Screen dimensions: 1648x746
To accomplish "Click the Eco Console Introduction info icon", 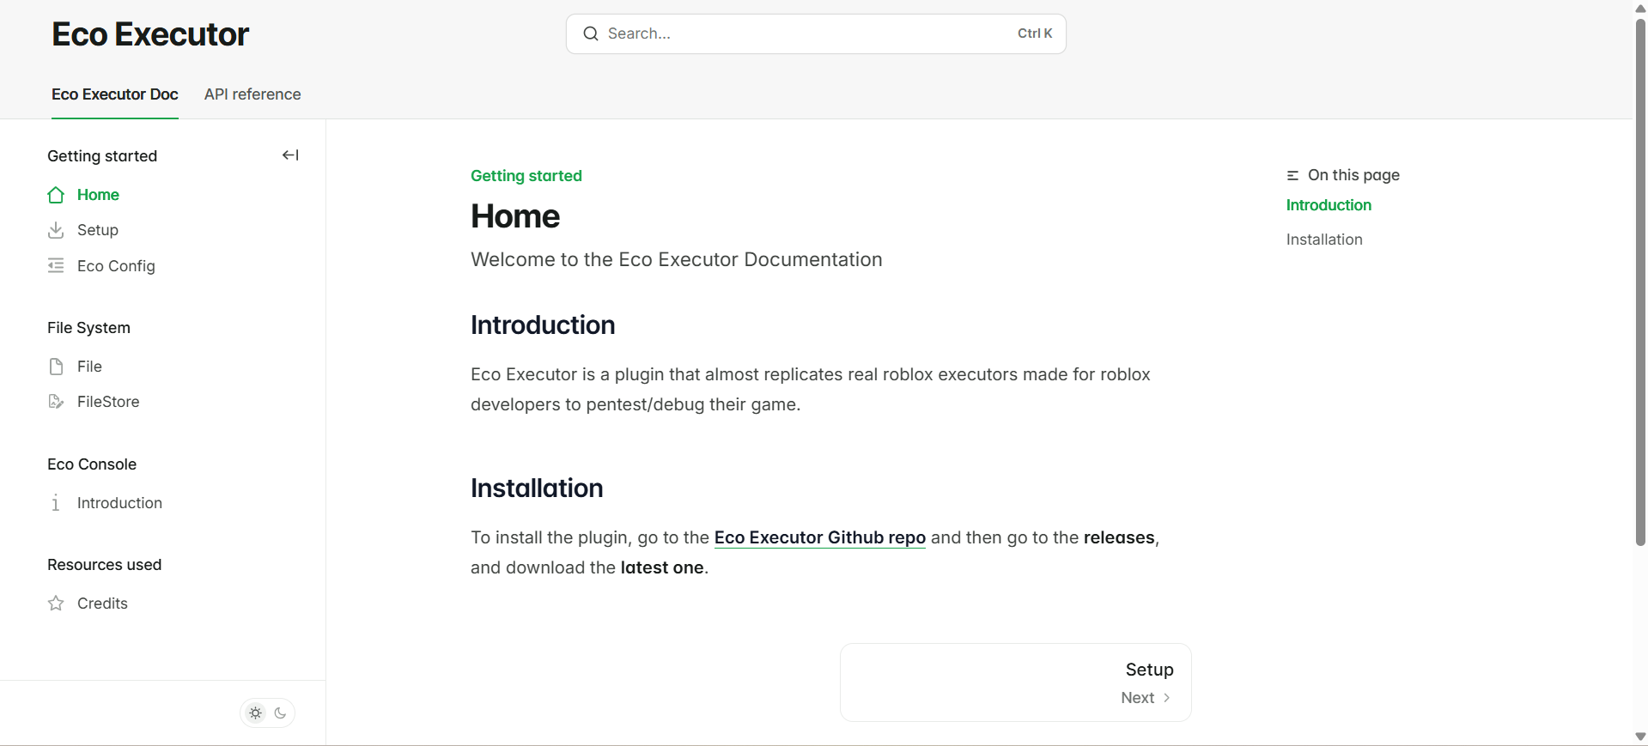I will tap(56, 503).
